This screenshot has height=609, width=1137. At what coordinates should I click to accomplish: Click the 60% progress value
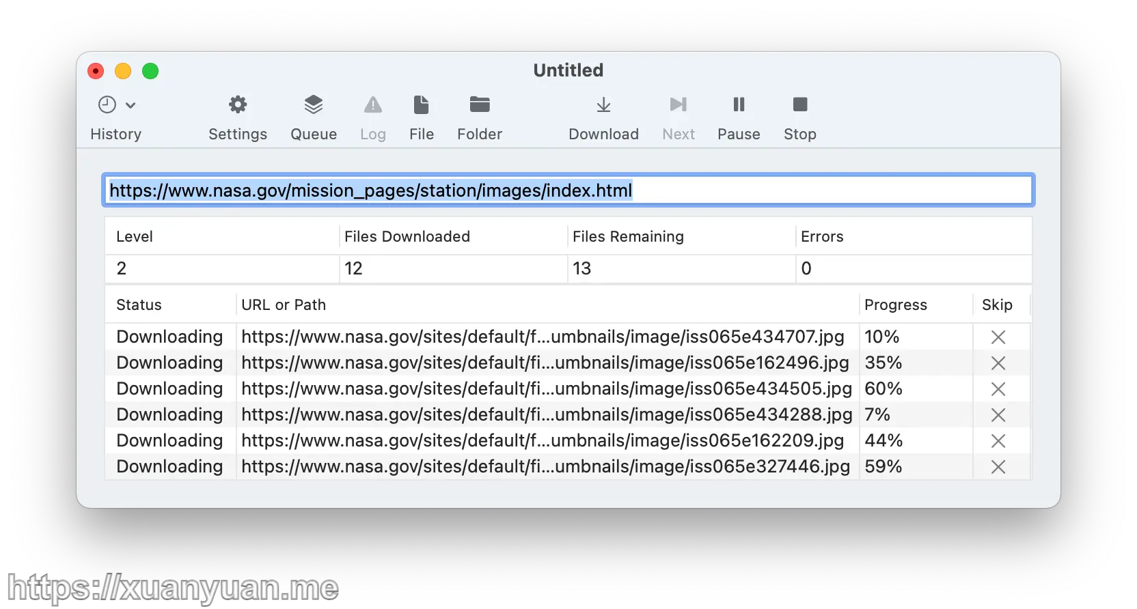tap(883, 388)
